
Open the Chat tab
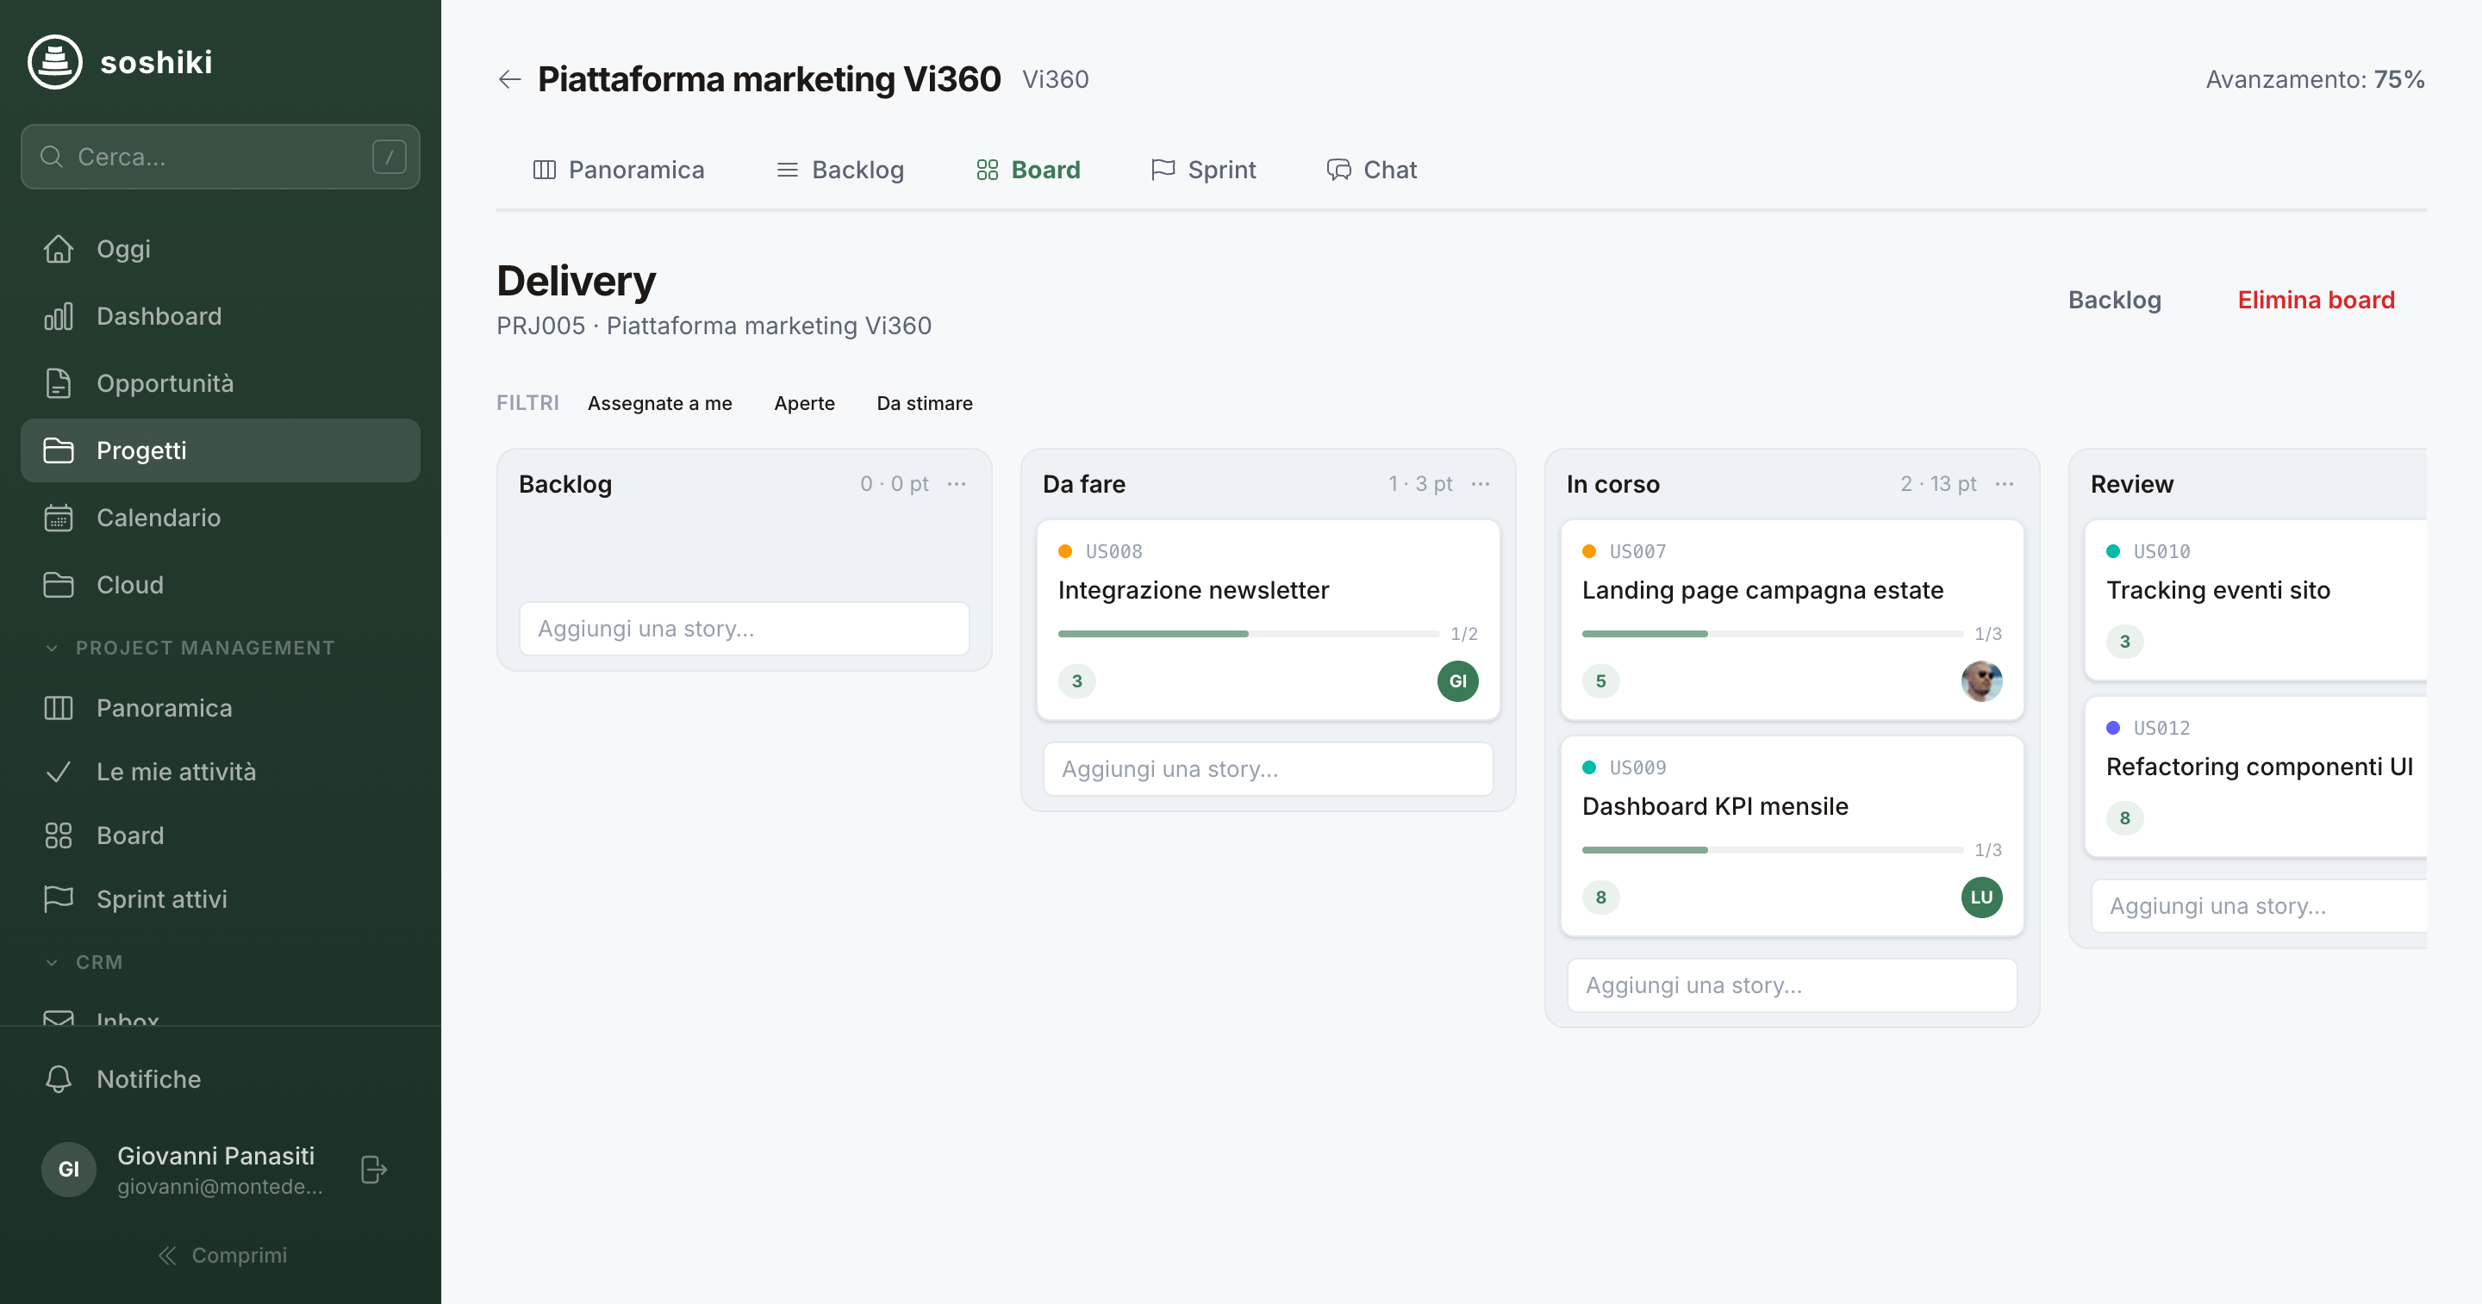coord(1372,170)
